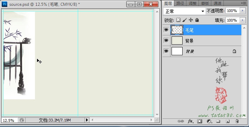
Task: Create a new layer group
Action: 218,121
